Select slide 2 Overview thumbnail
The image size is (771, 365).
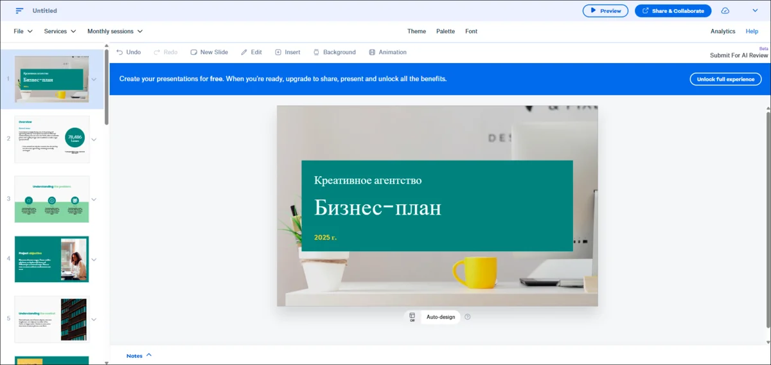pyautogui.click(x=52, y=139)
